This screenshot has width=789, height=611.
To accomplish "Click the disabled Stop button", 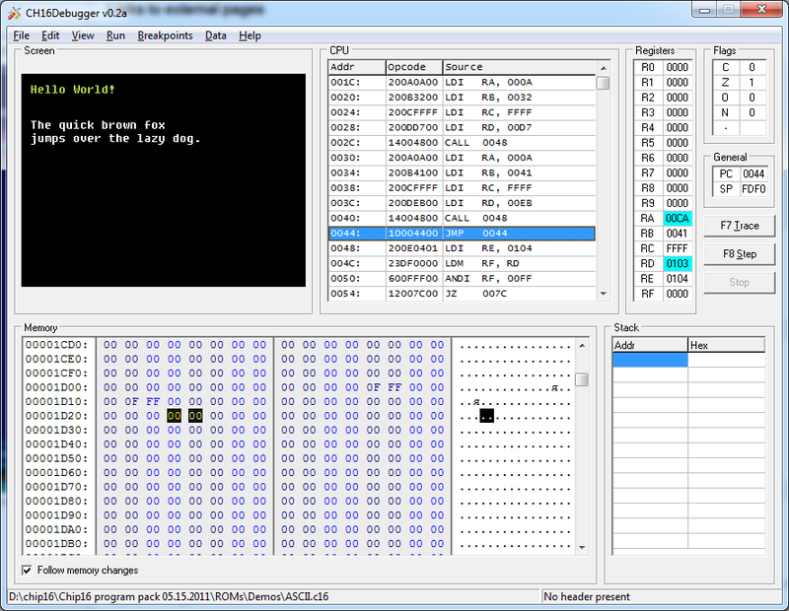I will click(739, 283).
